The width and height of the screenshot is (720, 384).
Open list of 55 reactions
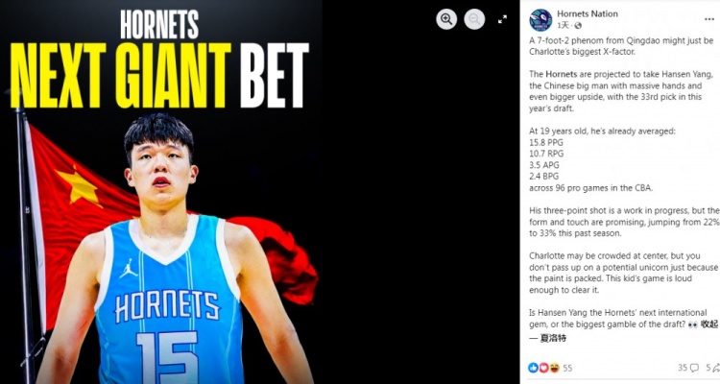[567, 368]
